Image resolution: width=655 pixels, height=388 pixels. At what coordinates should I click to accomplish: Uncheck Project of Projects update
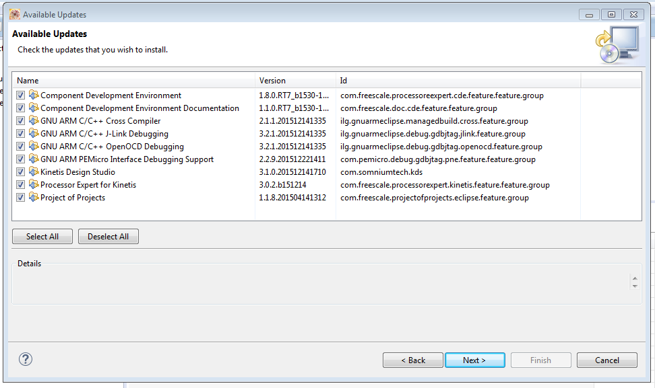tap(20, 198)
